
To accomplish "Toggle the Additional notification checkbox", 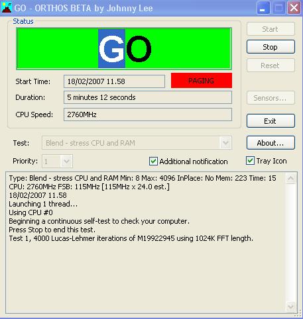I will [153, 161].
